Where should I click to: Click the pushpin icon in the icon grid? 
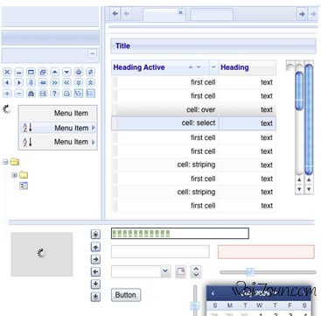tap(31, 82)
